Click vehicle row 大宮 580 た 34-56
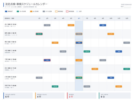Viewport: 134px width, 100px height. click(67, 51)
